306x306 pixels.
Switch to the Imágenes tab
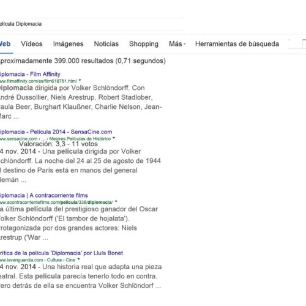(x=68, y=44)
